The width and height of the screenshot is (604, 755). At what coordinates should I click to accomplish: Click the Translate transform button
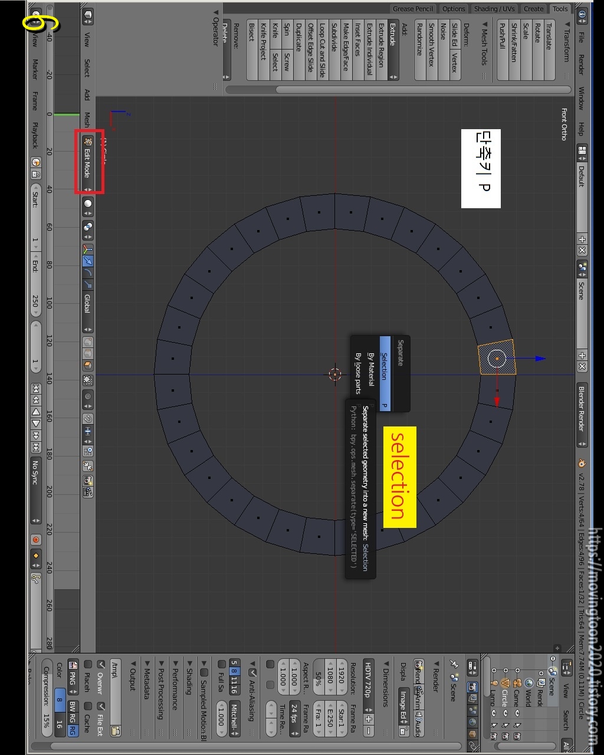click(549, 49)
